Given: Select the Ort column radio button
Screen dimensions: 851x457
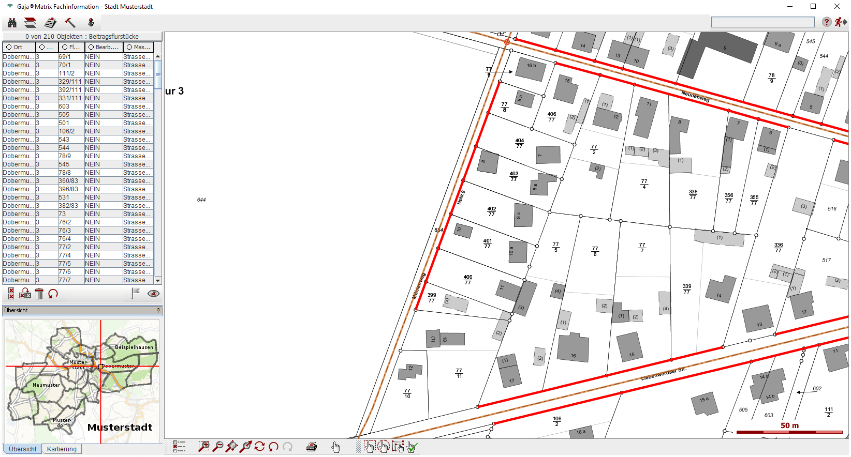Looking at the screenshot, I should pos(9,47).
